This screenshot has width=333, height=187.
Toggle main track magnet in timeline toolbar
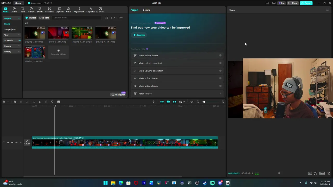(x=162, y=102)
